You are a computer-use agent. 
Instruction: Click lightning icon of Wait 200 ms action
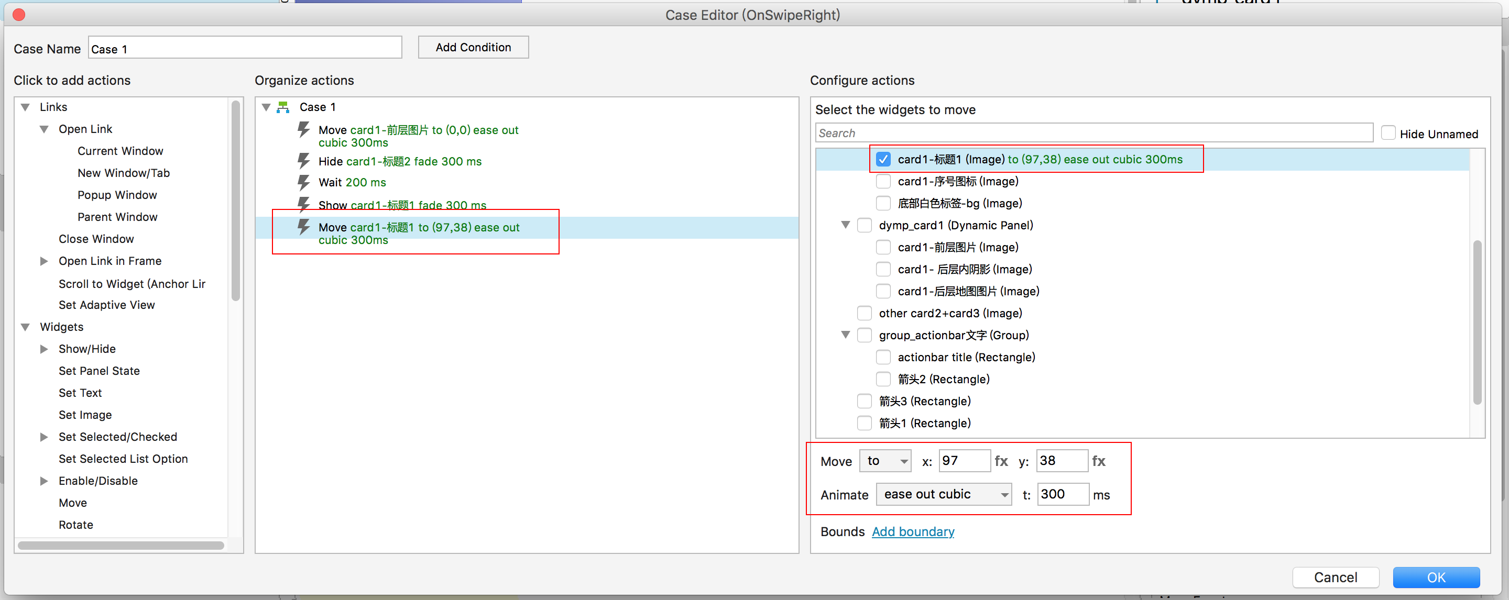[303, 182]
